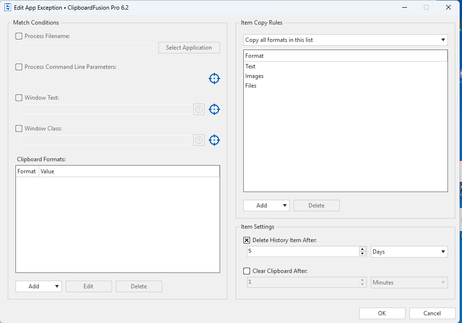Click the Select Application button
462x323 pixels.
click(x=189, y=48)
